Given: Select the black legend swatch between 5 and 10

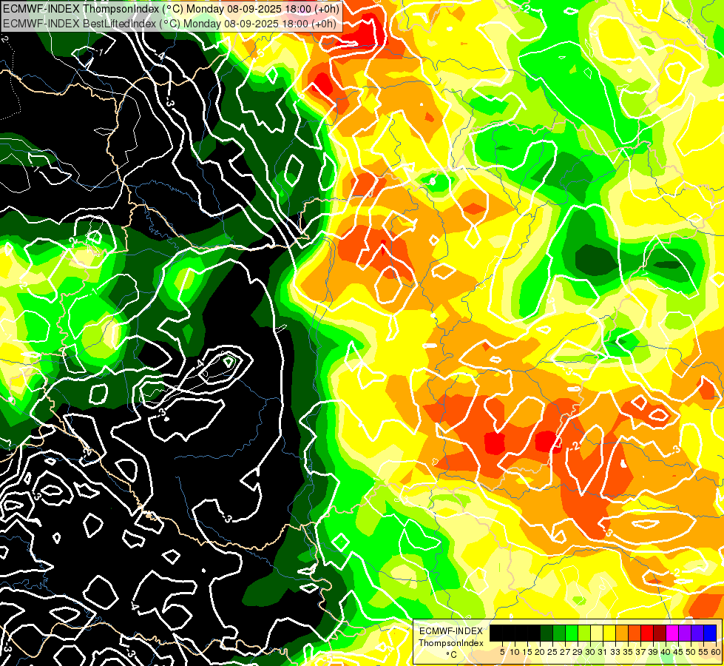Looking at the screenshot, I should click(508, 633).
